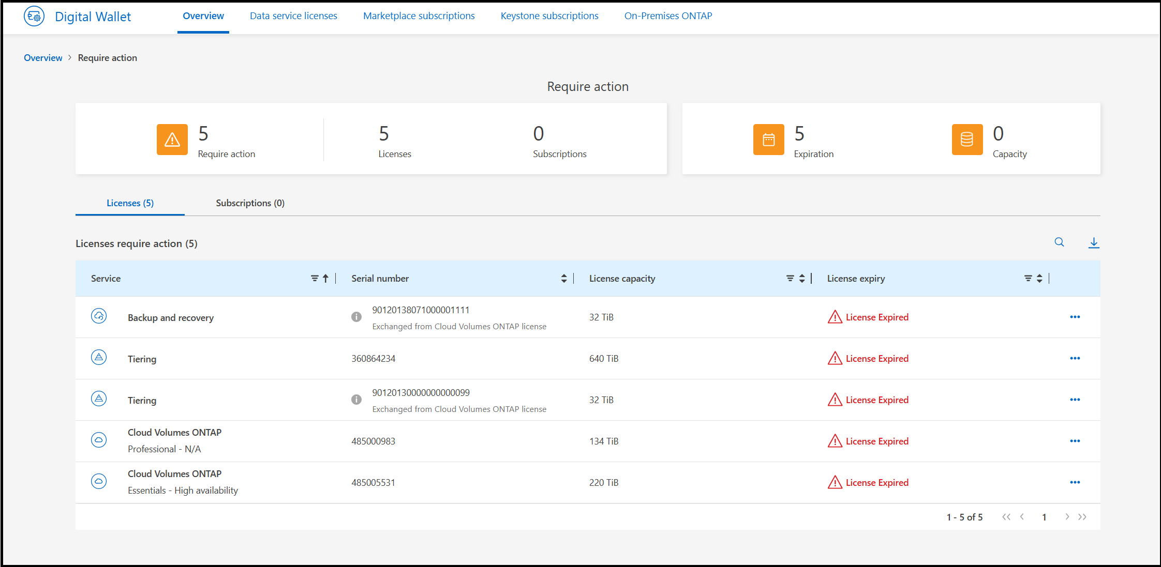Viewport: 1161px width, 567px height.
Task: Open the actions menu for the 640 TiB Tiering license
Action: click(1075, 358)
